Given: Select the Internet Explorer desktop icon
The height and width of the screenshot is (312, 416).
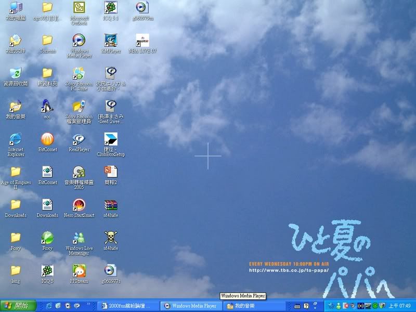Looking at the screenshot, I should pos(16,139).
